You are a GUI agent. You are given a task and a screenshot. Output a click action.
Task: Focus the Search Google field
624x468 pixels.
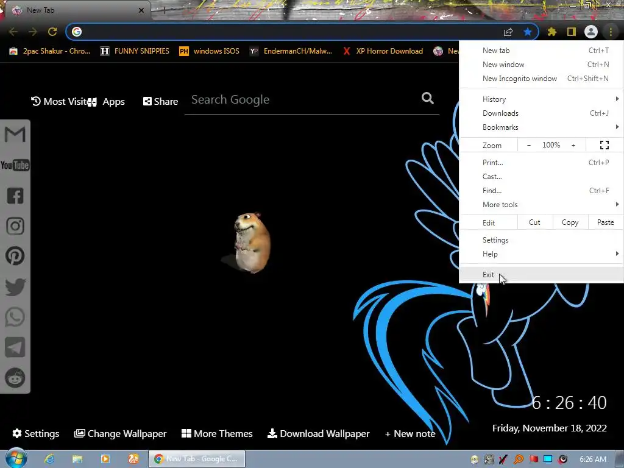point(305,99)
